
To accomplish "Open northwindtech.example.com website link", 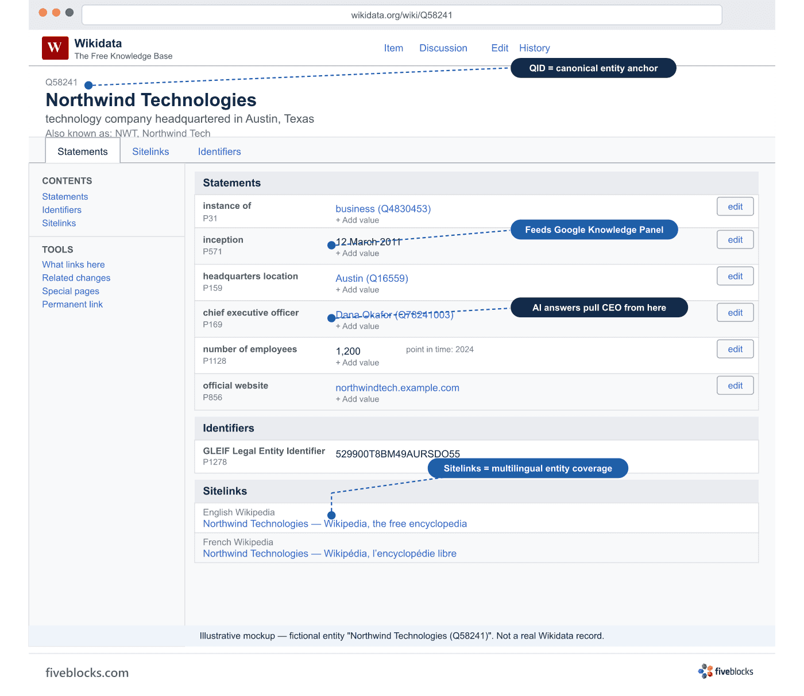I will (397, 388).
